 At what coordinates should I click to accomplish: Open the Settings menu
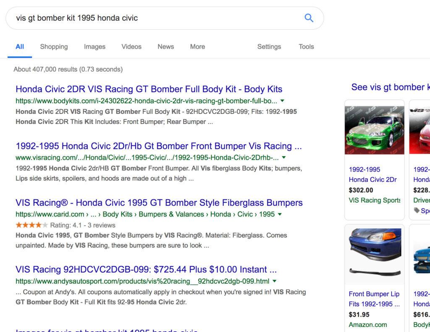pyautogui.click(x=269, y=47)
